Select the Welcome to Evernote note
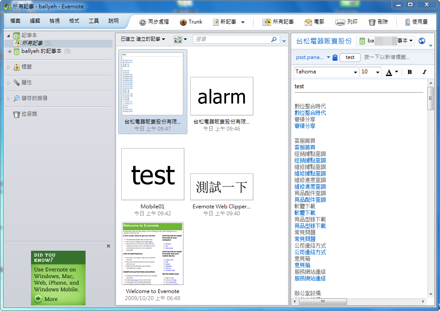440x311 pixels. pyautogui.click(x=153, y=253)
